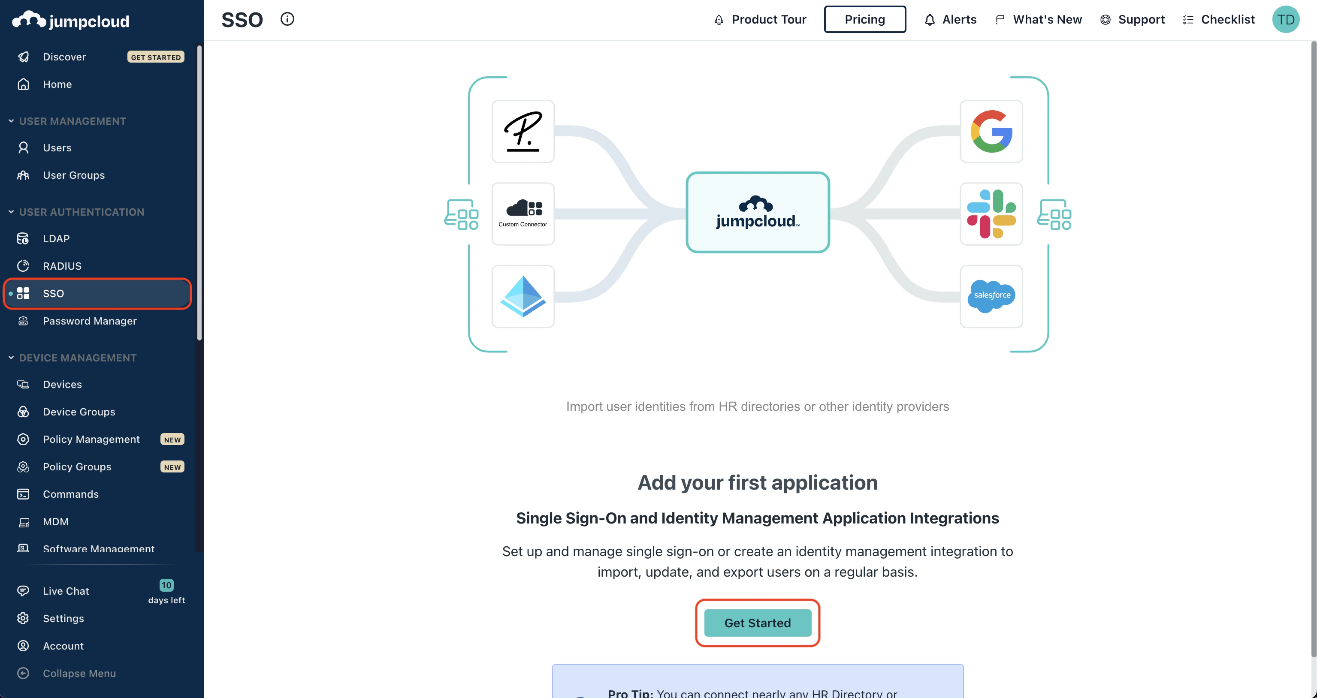
Task: Open the Product Tour link
Action: [760, 19]
